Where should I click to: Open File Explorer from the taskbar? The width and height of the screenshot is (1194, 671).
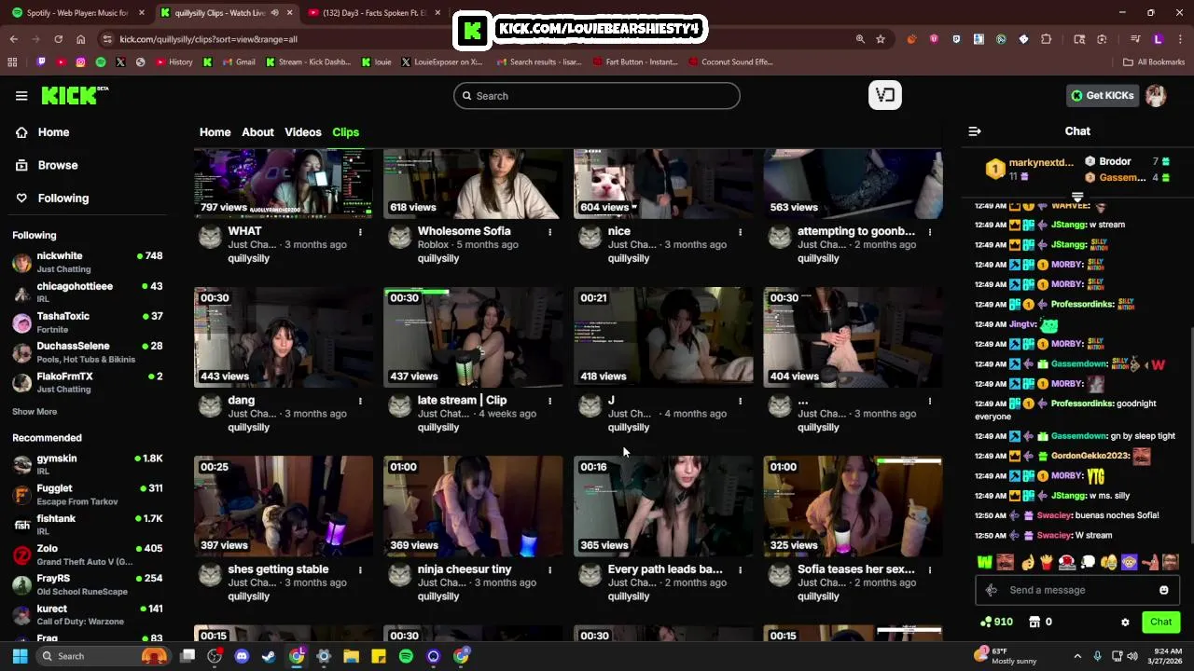coord(352,656)
